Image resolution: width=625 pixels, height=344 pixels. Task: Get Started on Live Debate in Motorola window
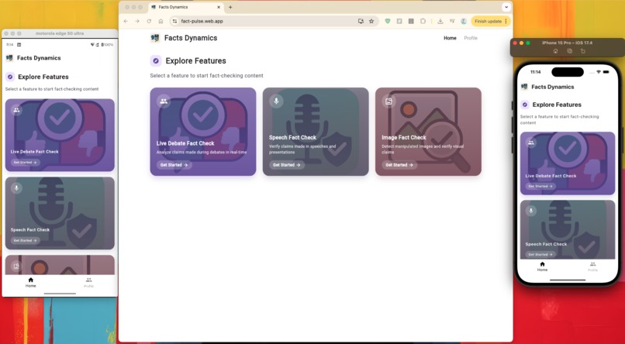click(x=25, y=163)
